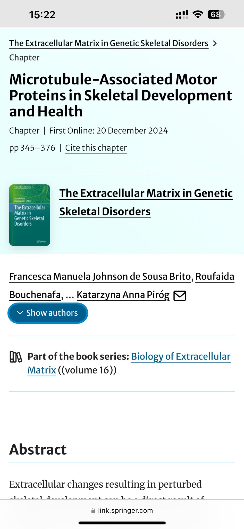This screenshot has height=529, width=244.
Task: Tap the book series library icon
Action: (16, 357)
